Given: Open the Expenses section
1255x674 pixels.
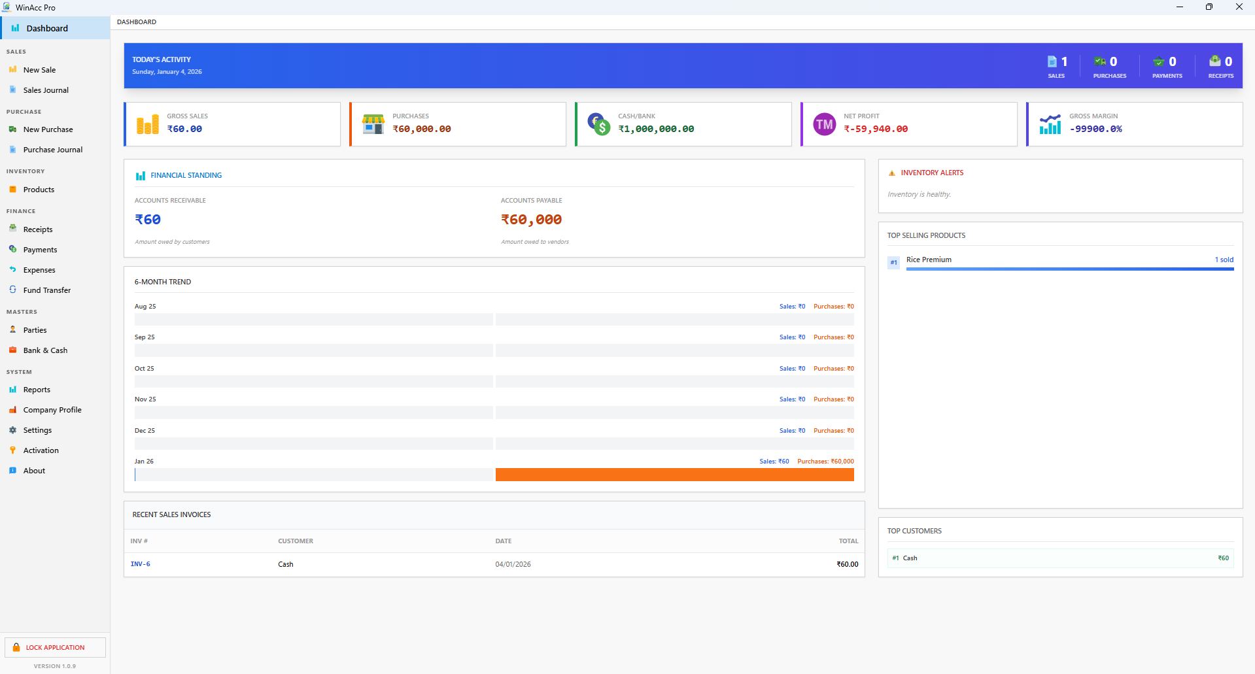Looking at the screenshot, I should coord(40,269).
